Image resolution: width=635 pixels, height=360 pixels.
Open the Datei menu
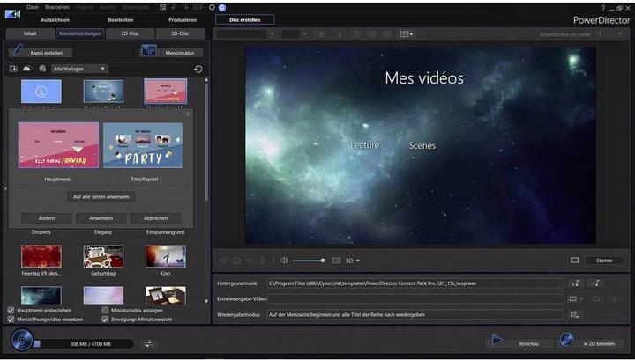(33, 7)
